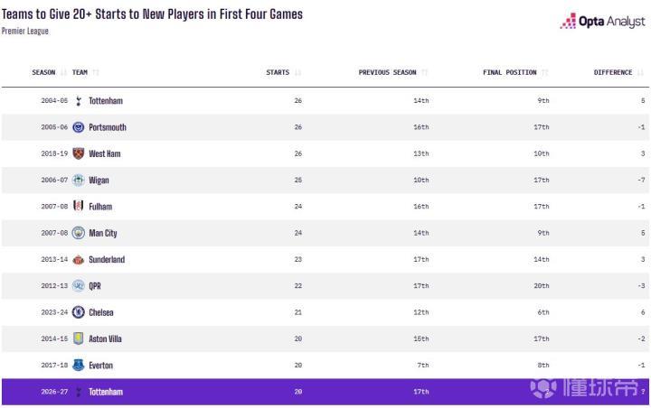Viewport: 651px width, 408px height.
Task: Click the Aston Villa club crest
Action: tap(78, 338)
